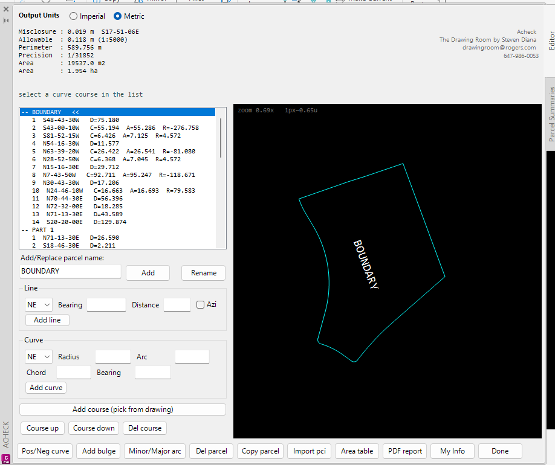The width and height of the screenshot is (555, 465).
Task: Click the Bearing field in Line section
Action: [x=106, y=305]
